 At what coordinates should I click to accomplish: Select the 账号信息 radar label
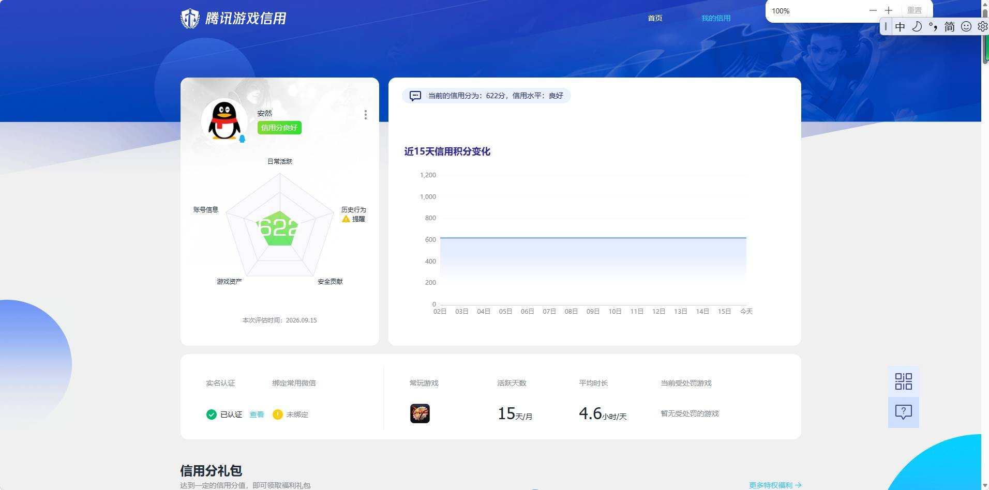(x=206, y=209)
